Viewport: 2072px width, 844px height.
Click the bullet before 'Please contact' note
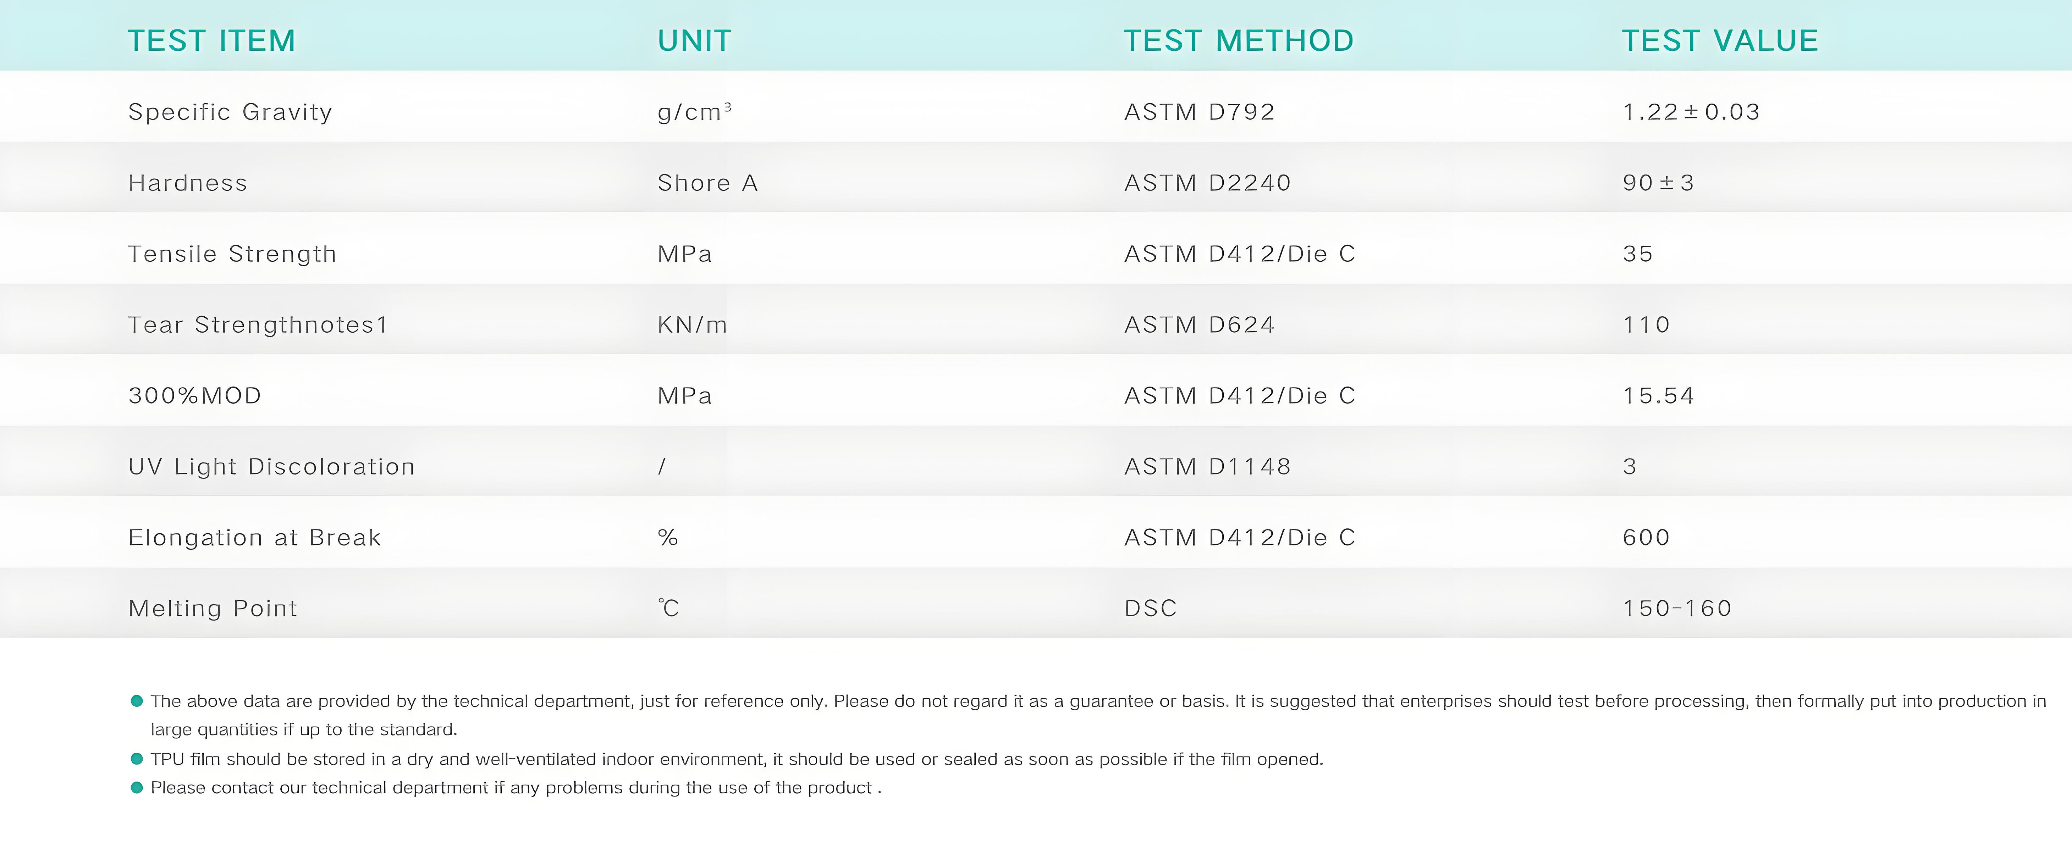pos(137,788)
